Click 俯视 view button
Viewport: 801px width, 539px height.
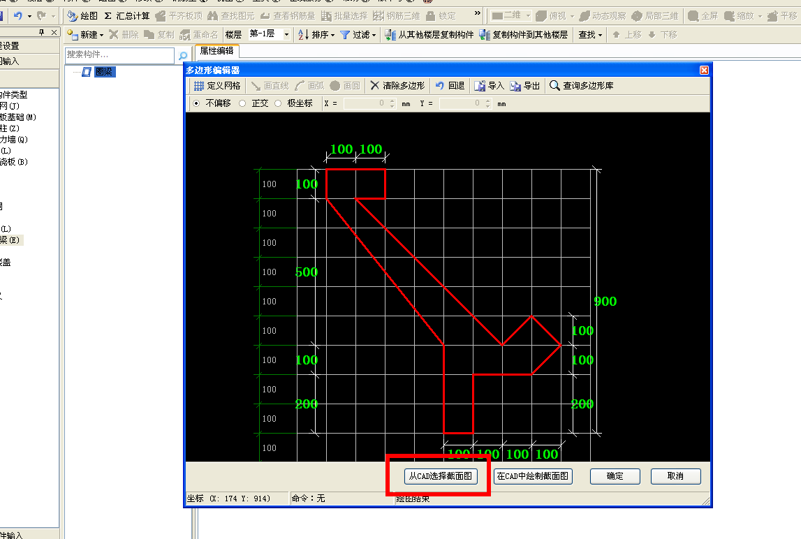tap(551, 16)
